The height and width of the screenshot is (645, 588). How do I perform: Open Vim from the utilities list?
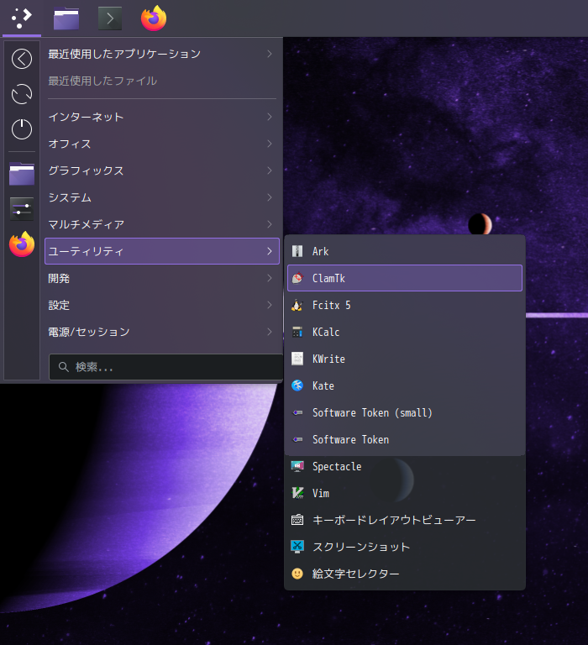click(x=405, y=493)
